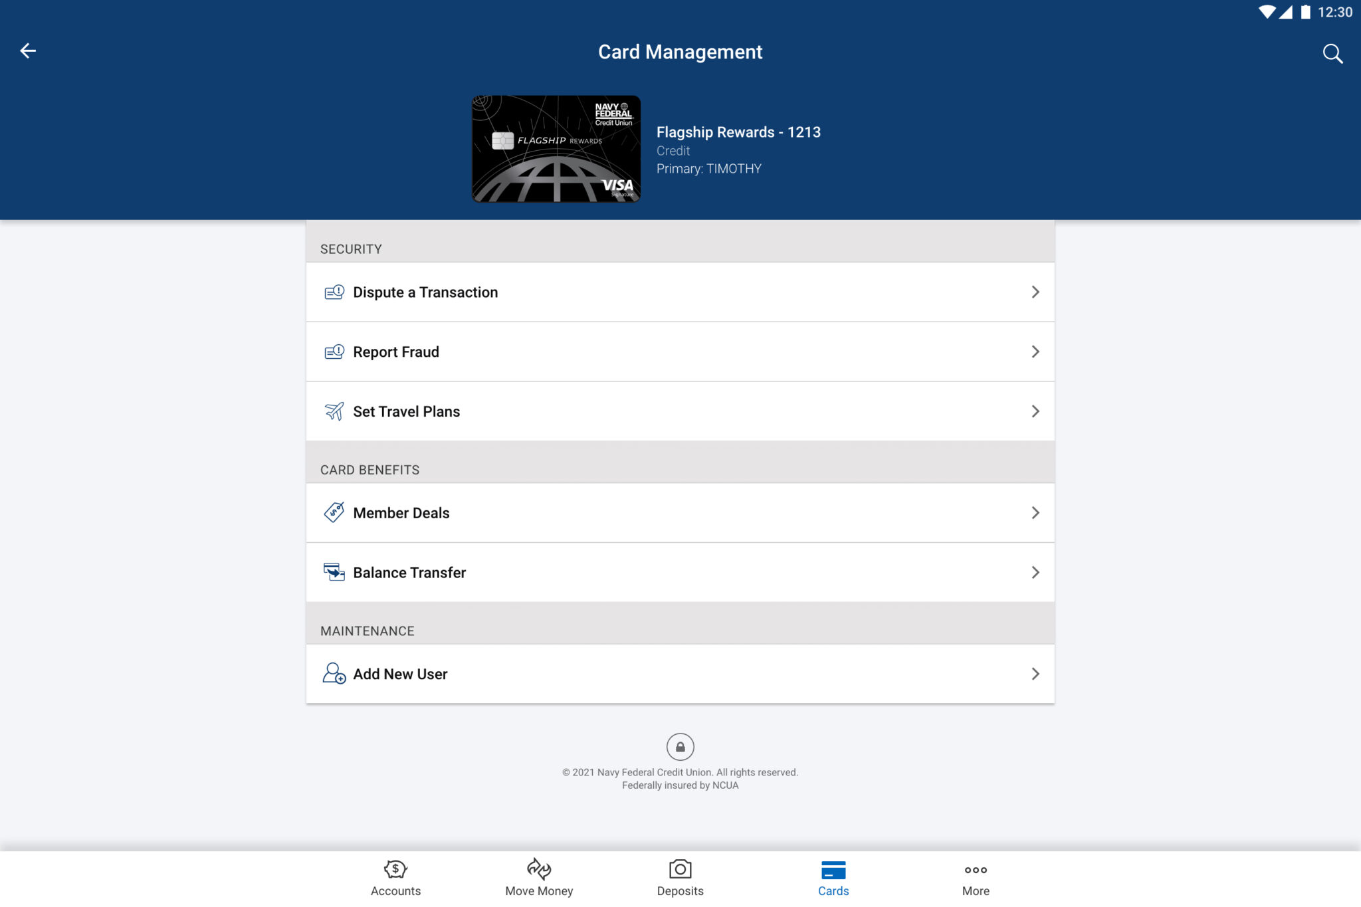Switch to the Accounts tab

395,876
